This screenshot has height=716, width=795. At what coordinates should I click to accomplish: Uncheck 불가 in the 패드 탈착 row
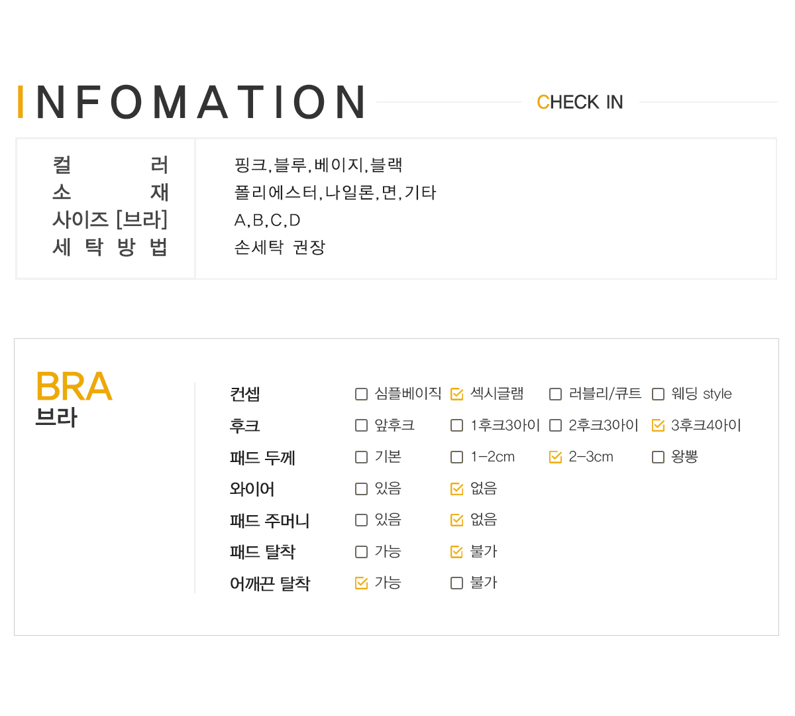456,552
